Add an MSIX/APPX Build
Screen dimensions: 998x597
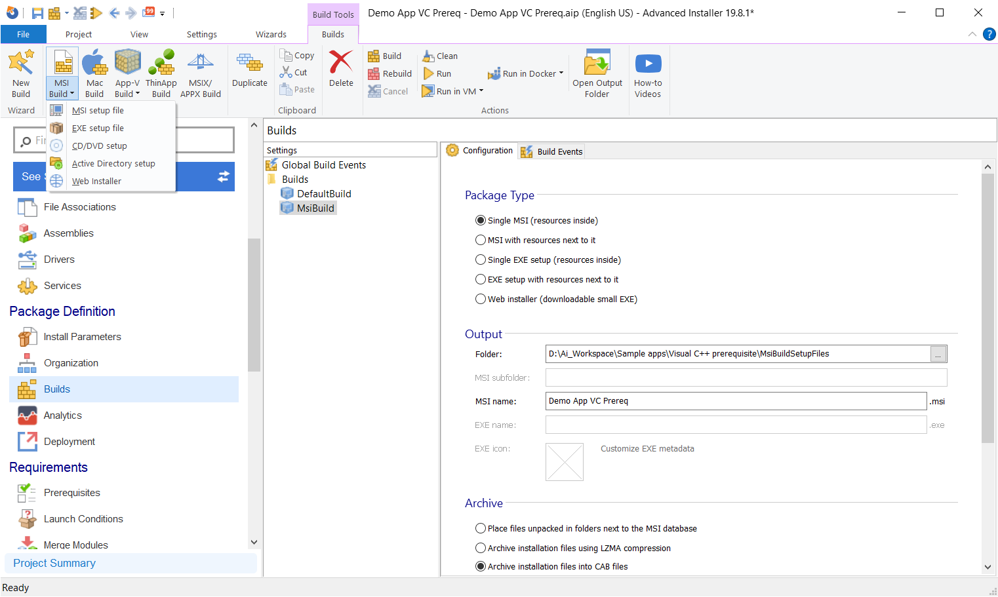click(x=201, y=74)
